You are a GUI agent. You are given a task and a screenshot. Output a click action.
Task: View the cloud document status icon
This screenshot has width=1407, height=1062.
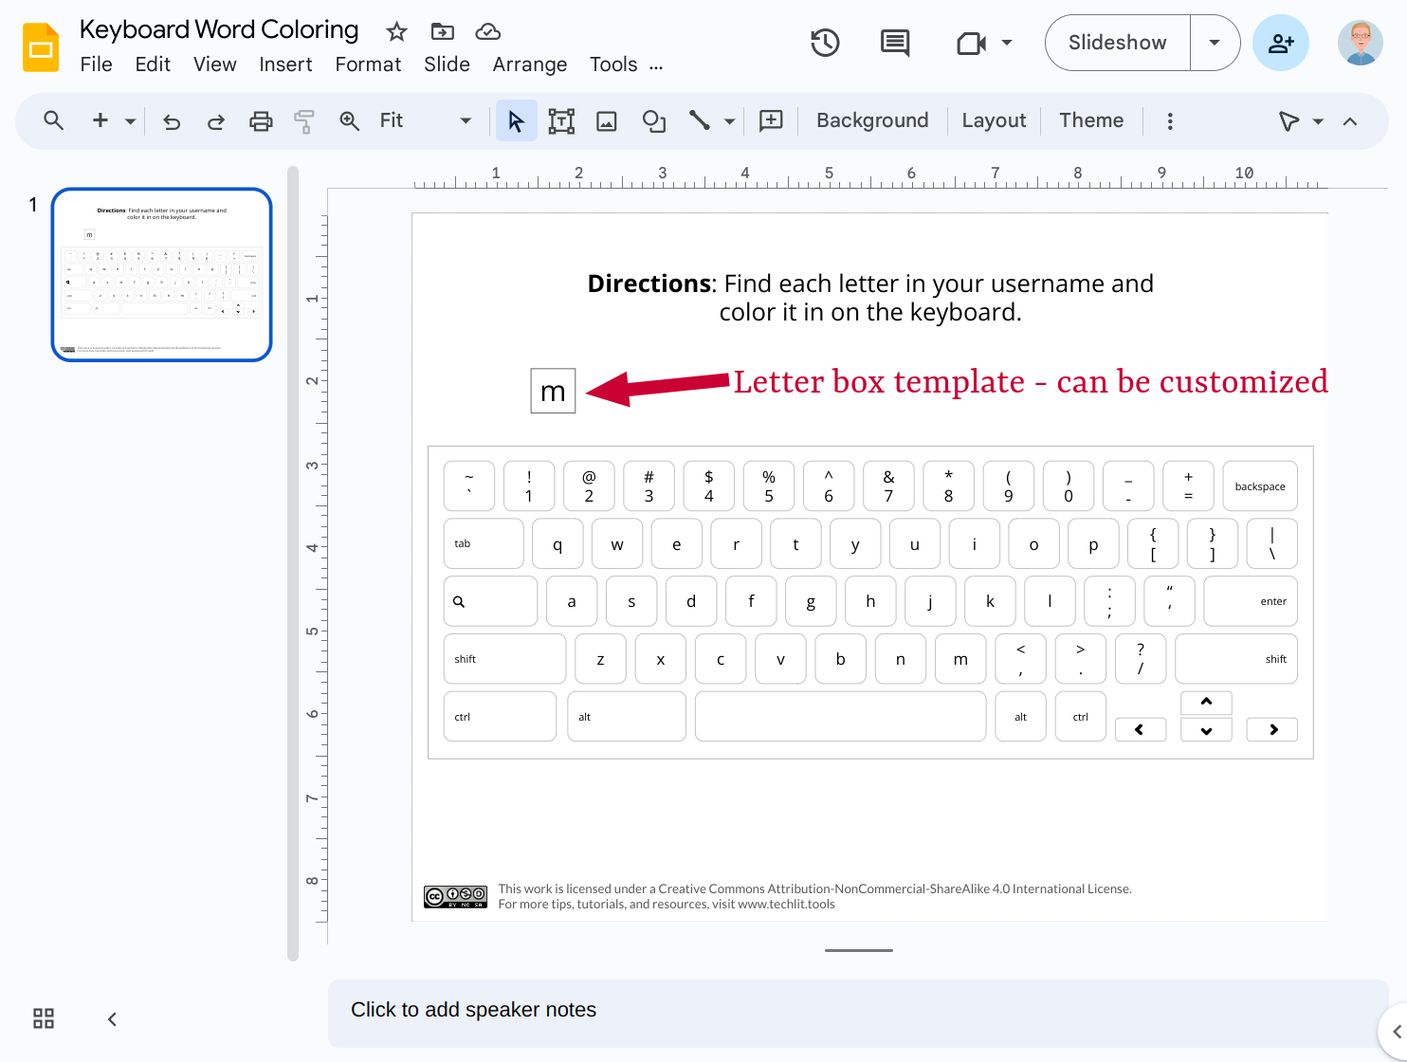487,32
